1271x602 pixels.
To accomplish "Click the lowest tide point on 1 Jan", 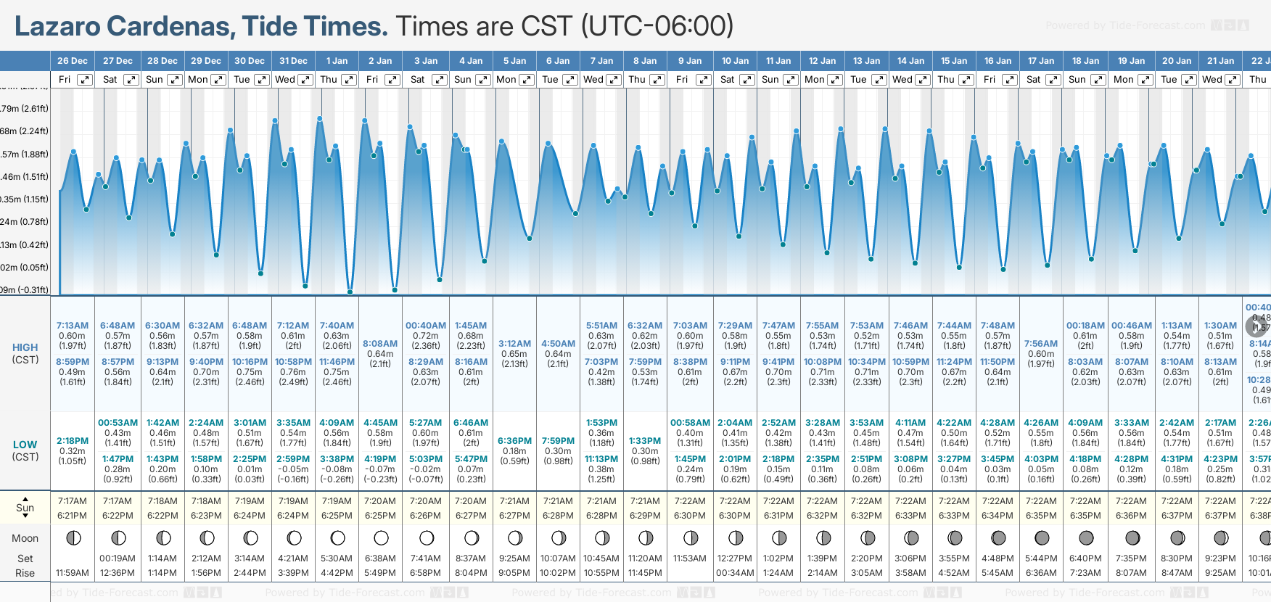I will (x=350, y=292).
